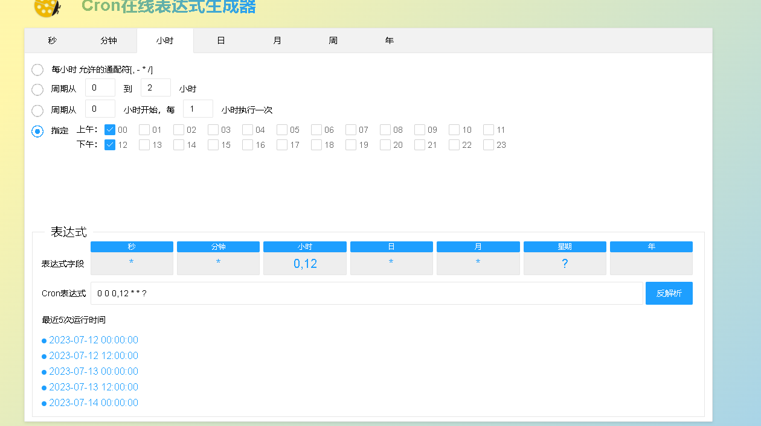Switch to the 月 tab
The height and width of the screenshot is (426, 761).
[x=277, y=40]
